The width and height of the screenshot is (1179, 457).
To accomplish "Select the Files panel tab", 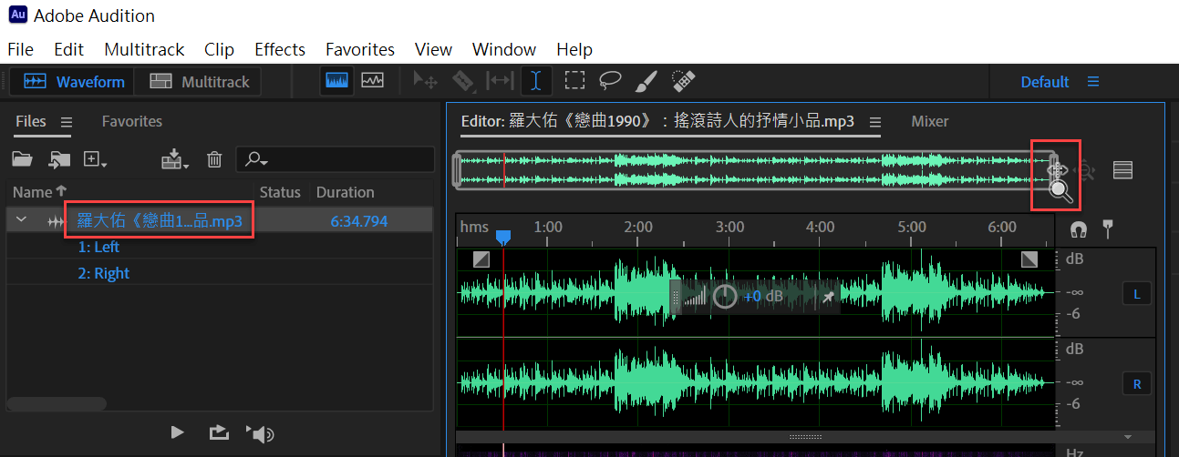I will pos(31,121).
